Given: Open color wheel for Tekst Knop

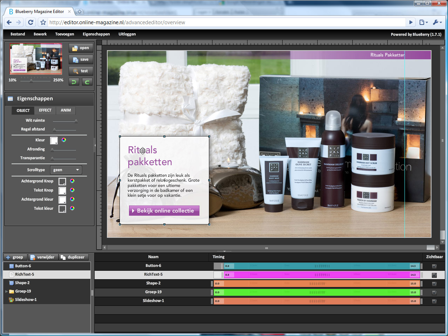Looking at the screenshot, I should pyautogui.click(x=72, y=190).
